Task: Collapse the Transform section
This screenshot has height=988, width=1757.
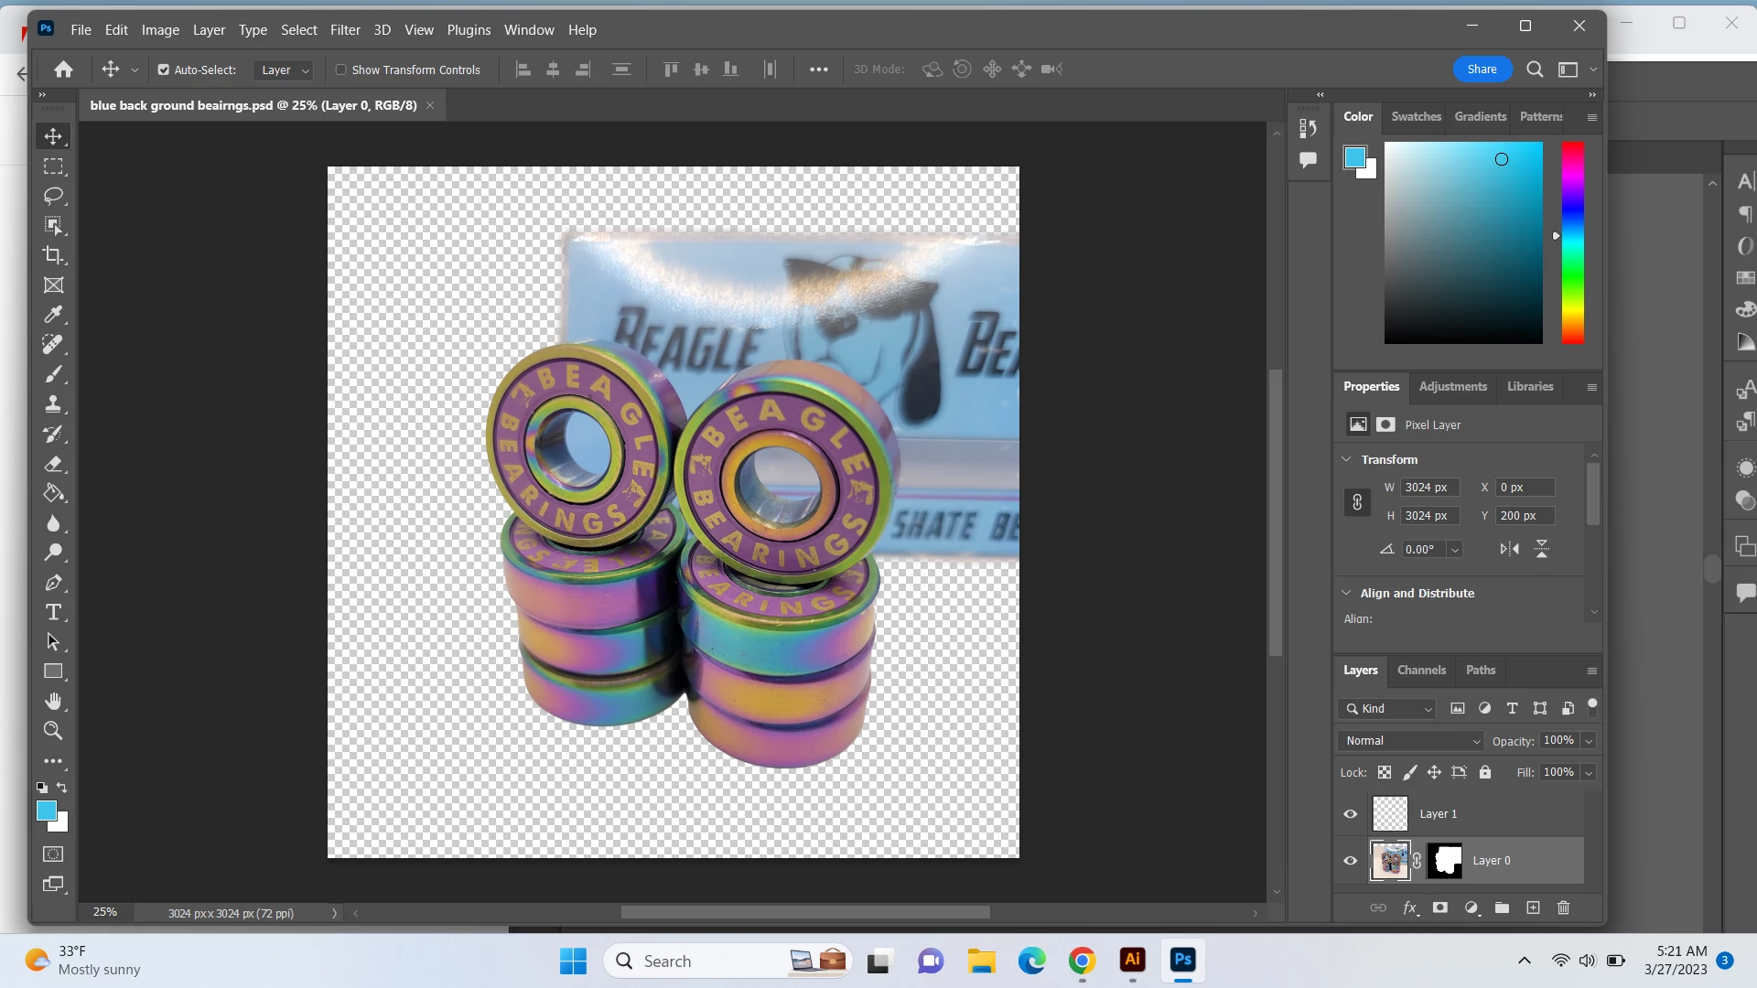Action: [x=1346, y=459]
